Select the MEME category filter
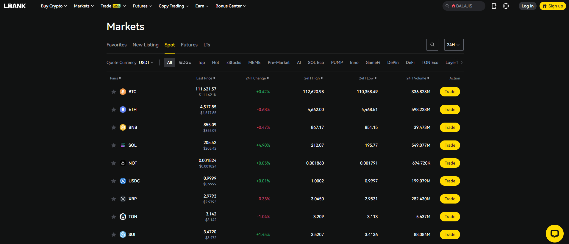Image resolution: width=569 pixels, height=244 pixels. click(x=254, y=62)
